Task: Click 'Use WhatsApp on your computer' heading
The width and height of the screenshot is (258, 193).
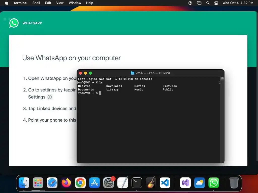Action: [x=71, y=58]
